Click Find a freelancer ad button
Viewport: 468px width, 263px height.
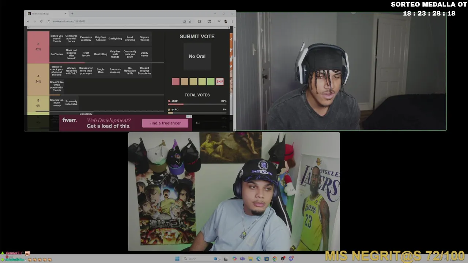coord(165,123)
